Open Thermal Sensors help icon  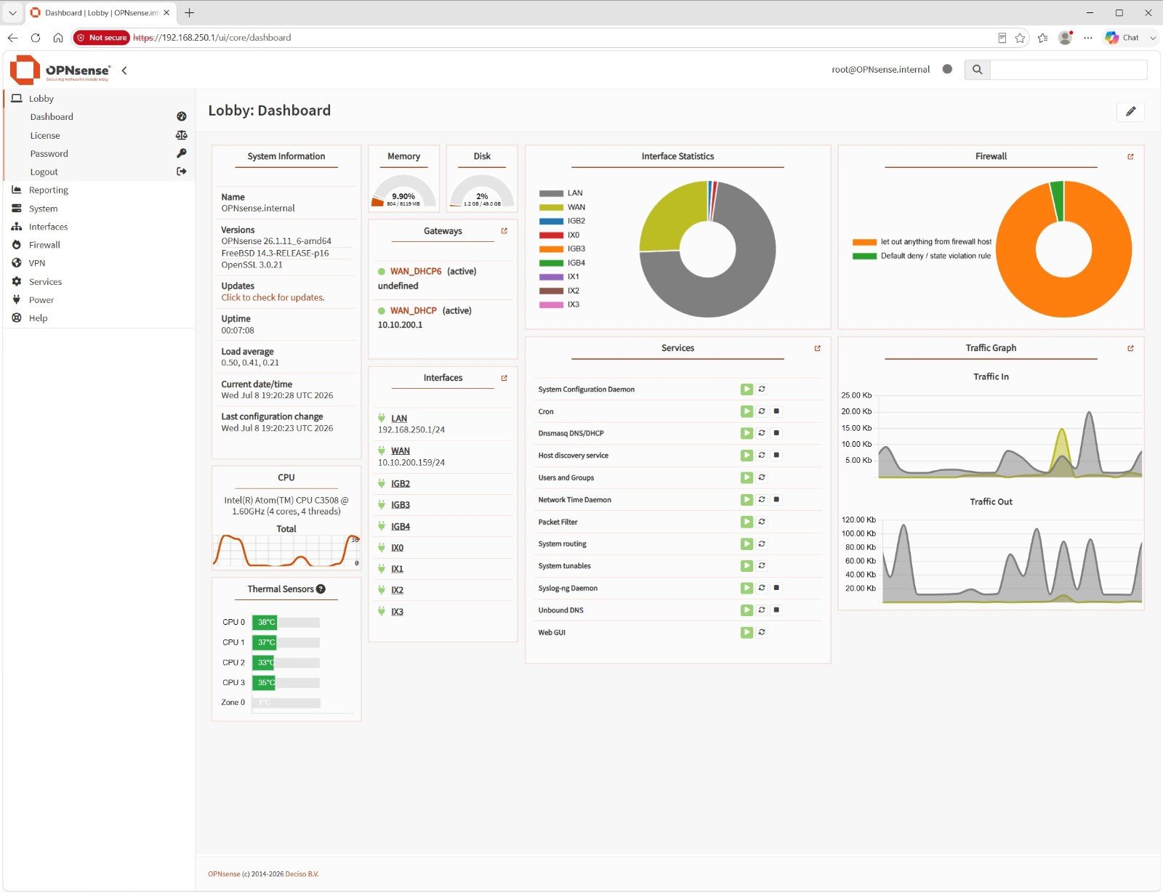[321, 589]
